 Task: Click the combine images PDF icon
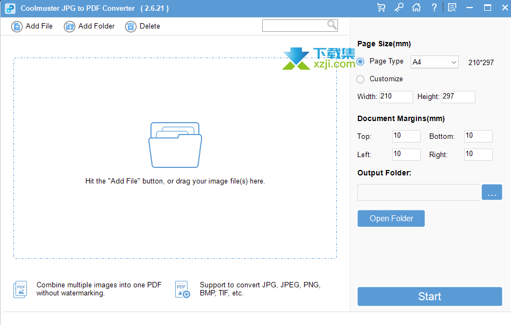point(20,289)
